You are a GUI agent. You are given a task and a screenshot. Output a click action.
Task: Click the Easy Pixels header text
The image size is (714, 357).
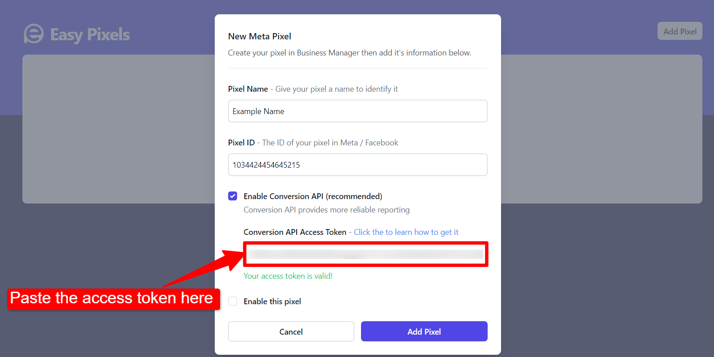point(89,34)
